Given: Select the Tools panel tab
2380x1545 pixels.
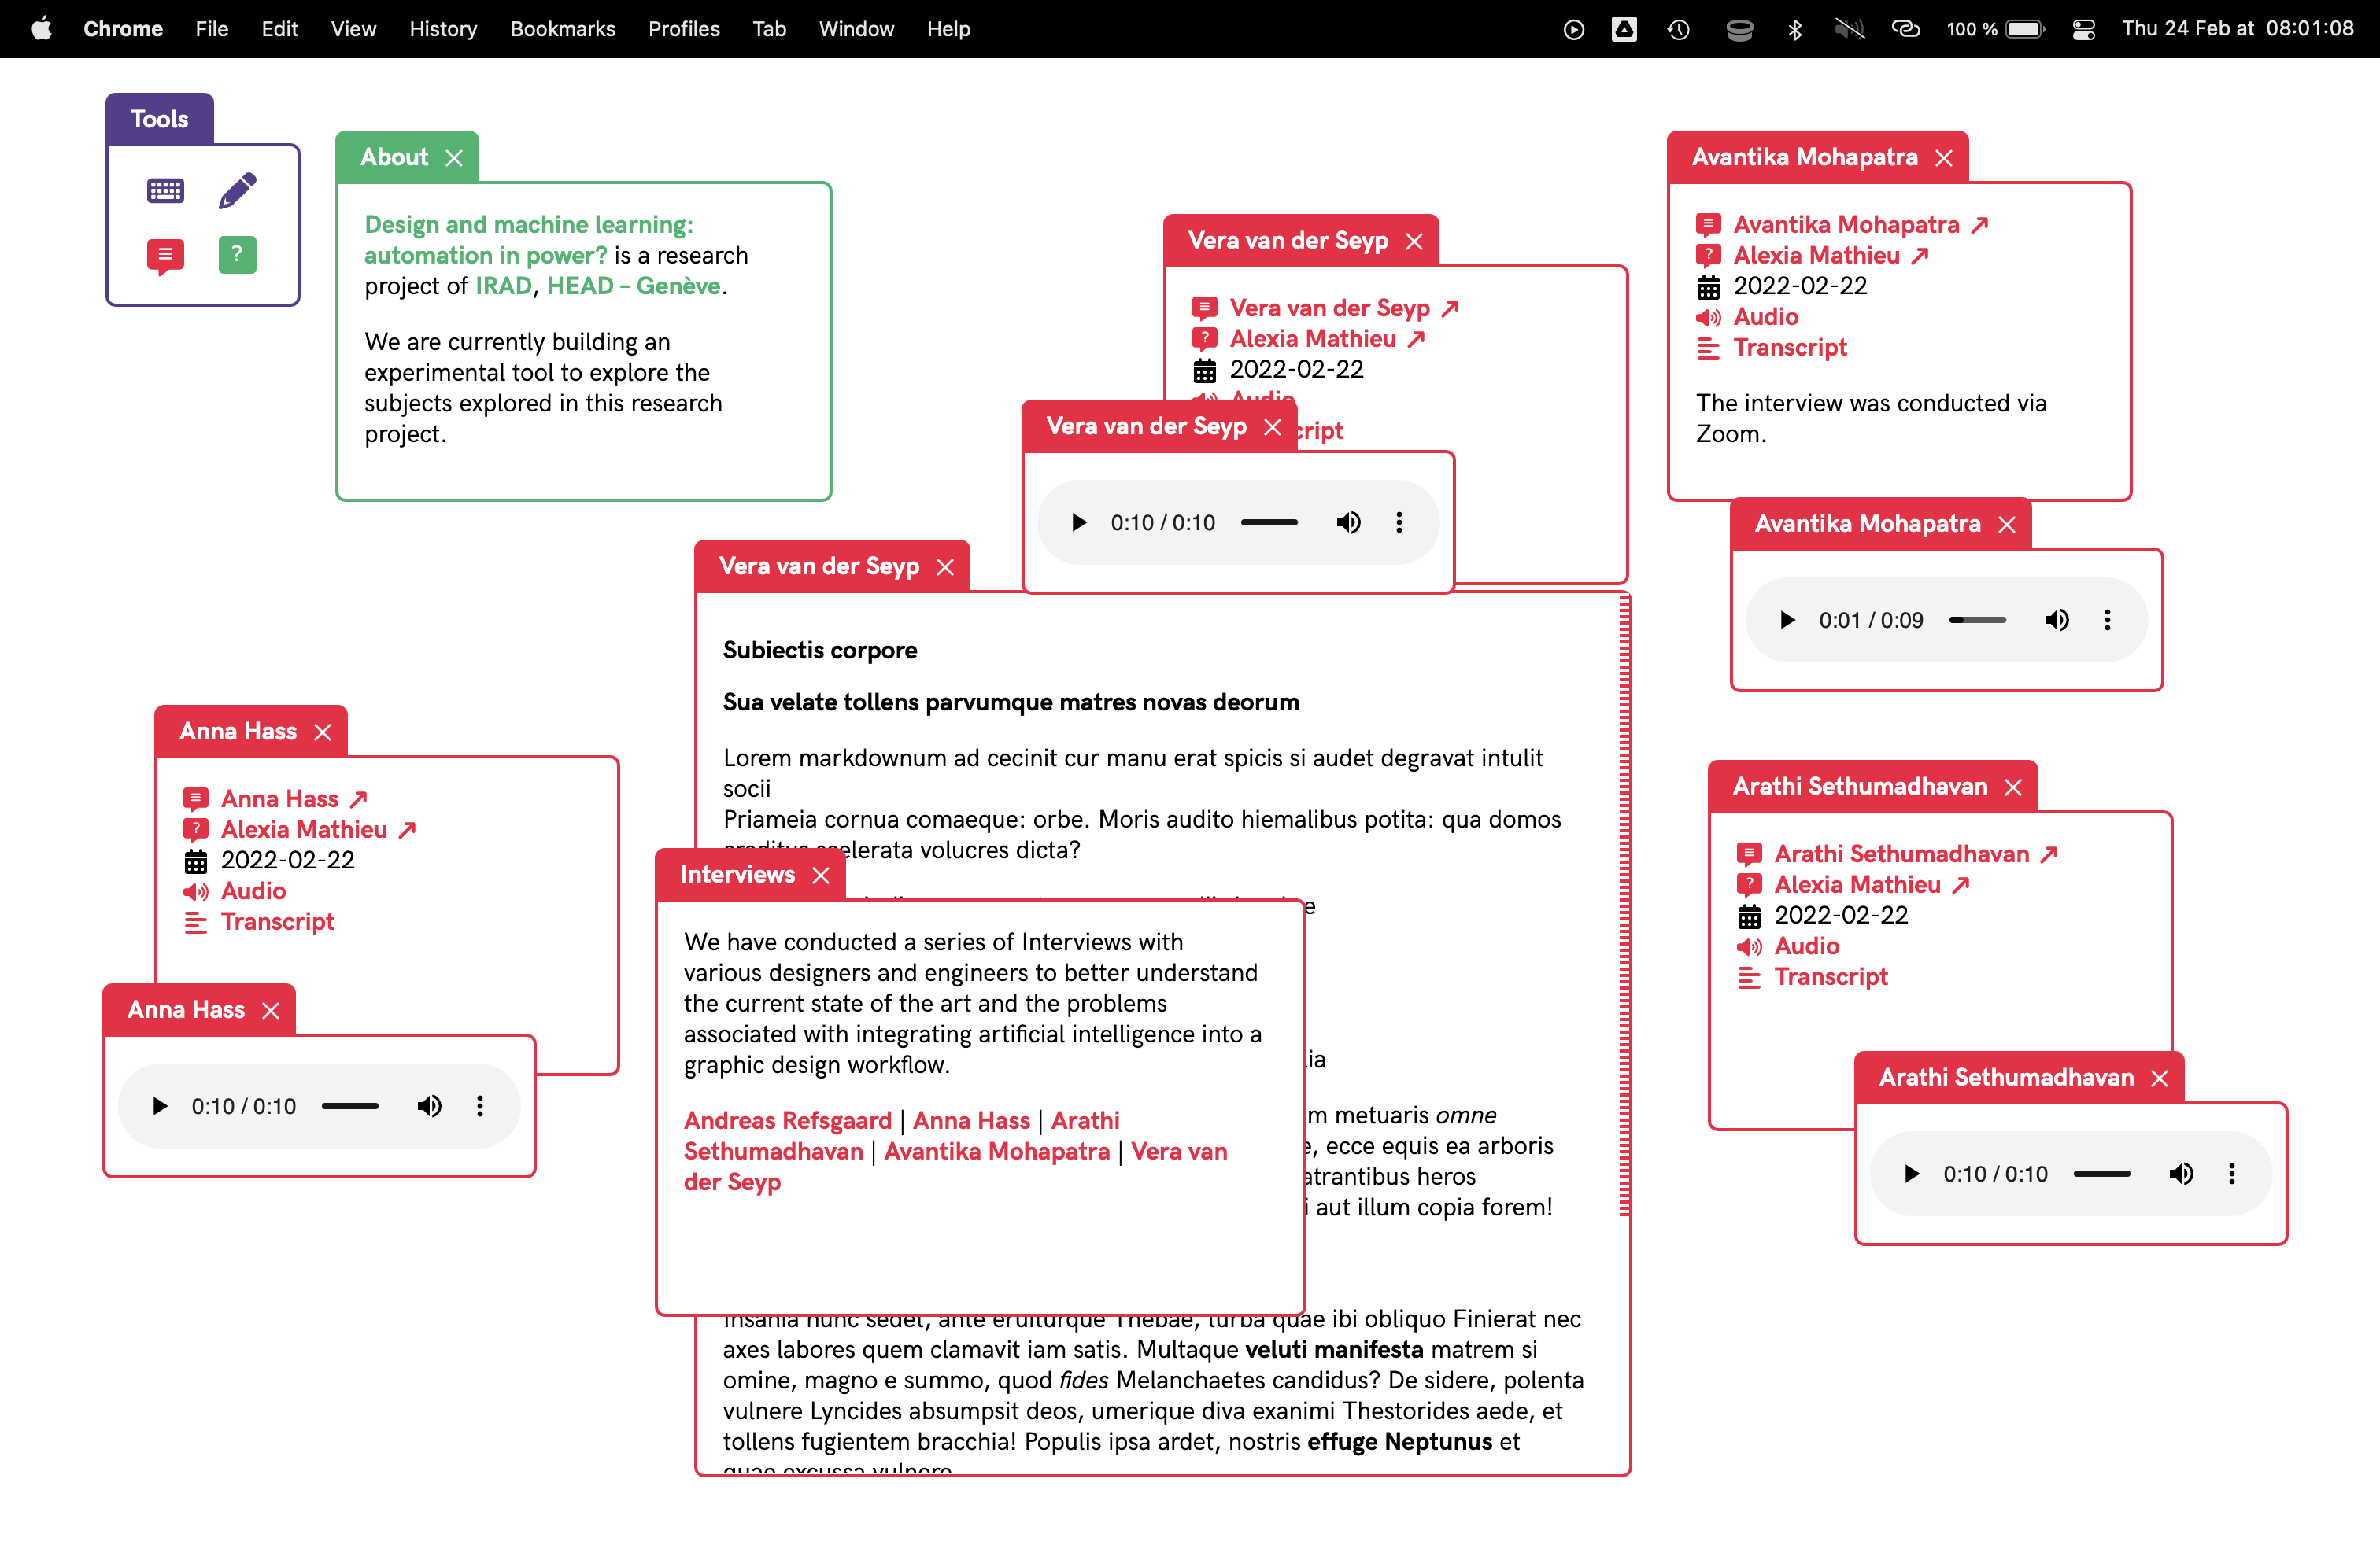Looking at the screenshot, I should (x=159, y=119).
